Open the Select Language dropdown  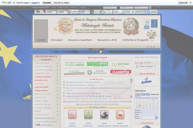click(146, 67)
